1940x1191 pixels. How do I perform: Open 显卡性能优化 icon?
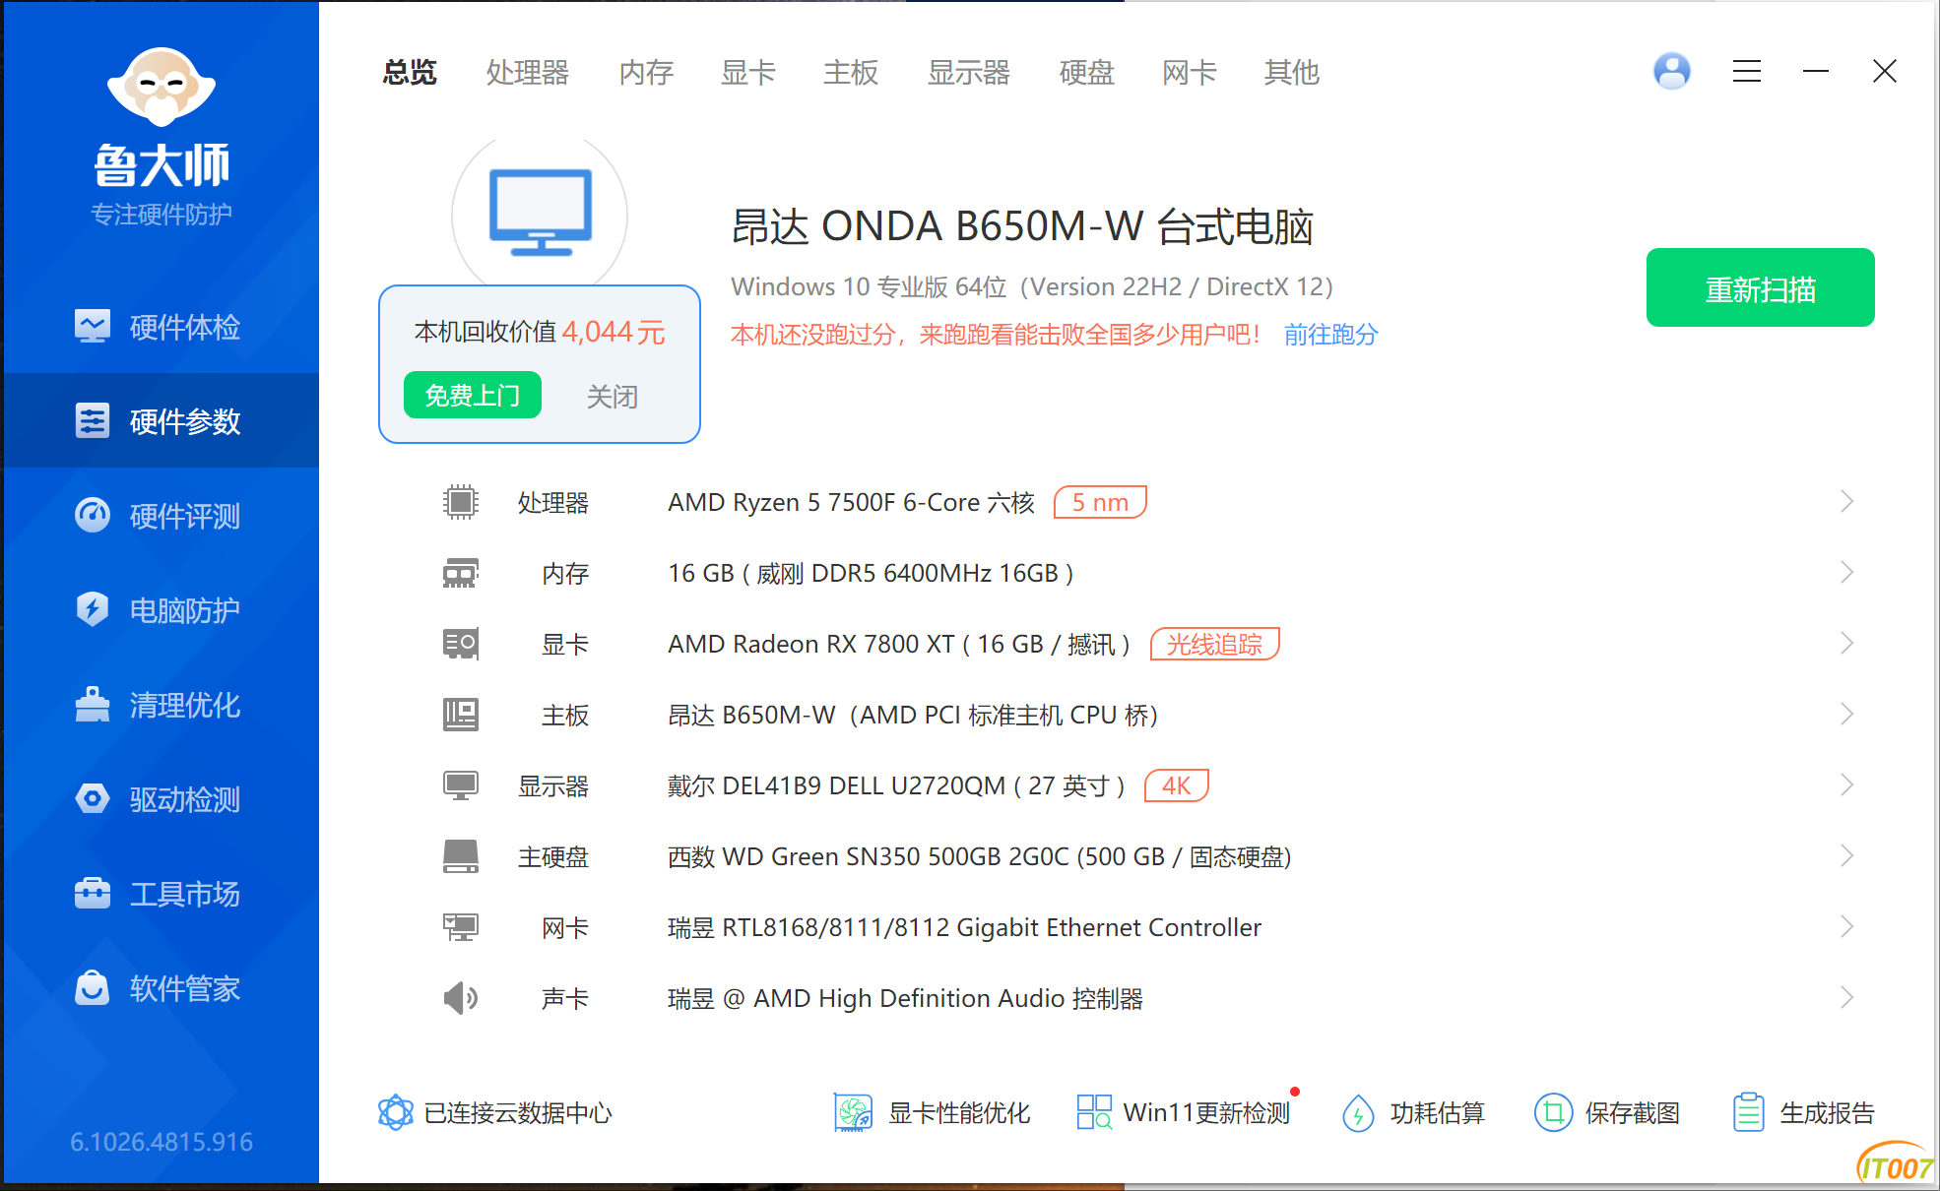coord(853,1112)
